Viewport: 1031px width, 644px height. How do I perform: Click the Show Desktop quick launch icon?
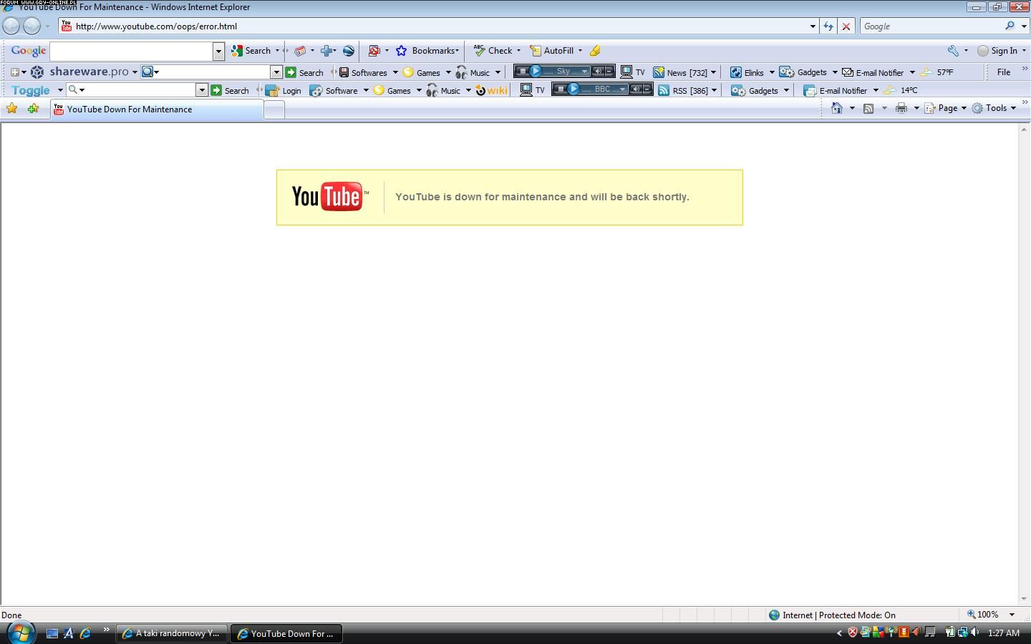[52, 633]
